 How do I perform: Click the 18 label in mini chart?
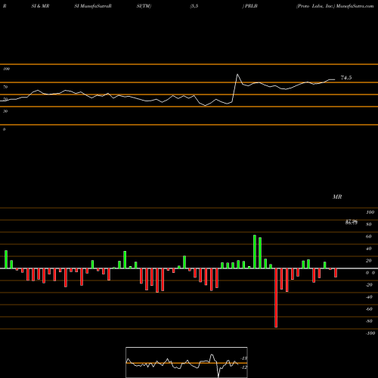[244, 358]
